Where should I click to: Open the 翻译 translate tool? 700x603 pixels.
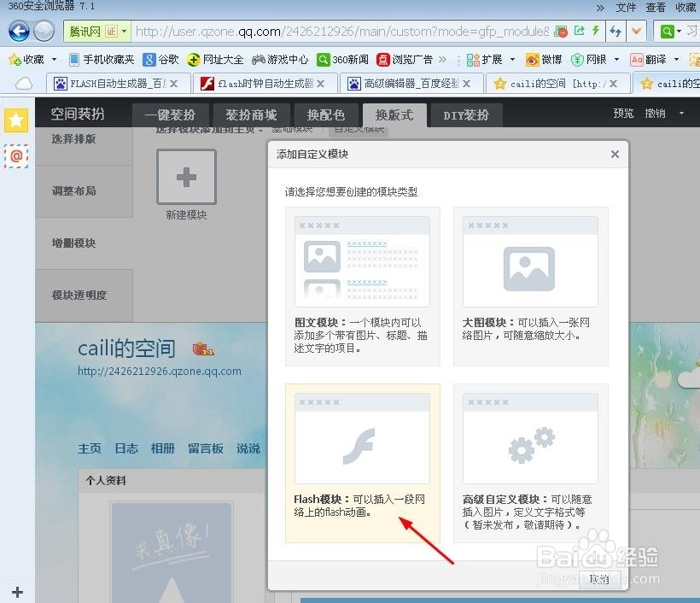(x=654, y=60)
